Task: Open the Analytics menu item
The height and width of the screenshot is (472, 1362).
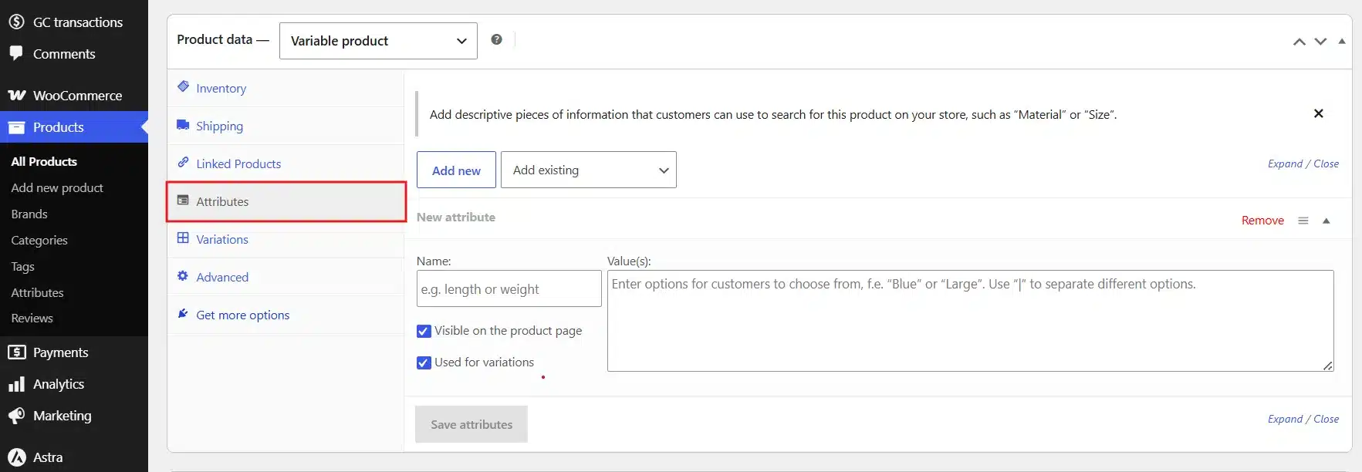Action: pyautogui.click(x=74, y=384)
